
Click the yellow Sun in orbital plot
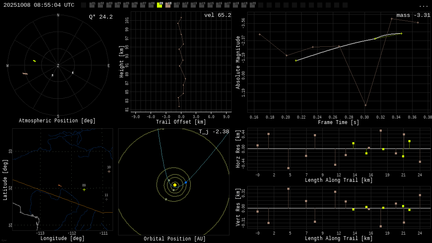pos(175,185)
